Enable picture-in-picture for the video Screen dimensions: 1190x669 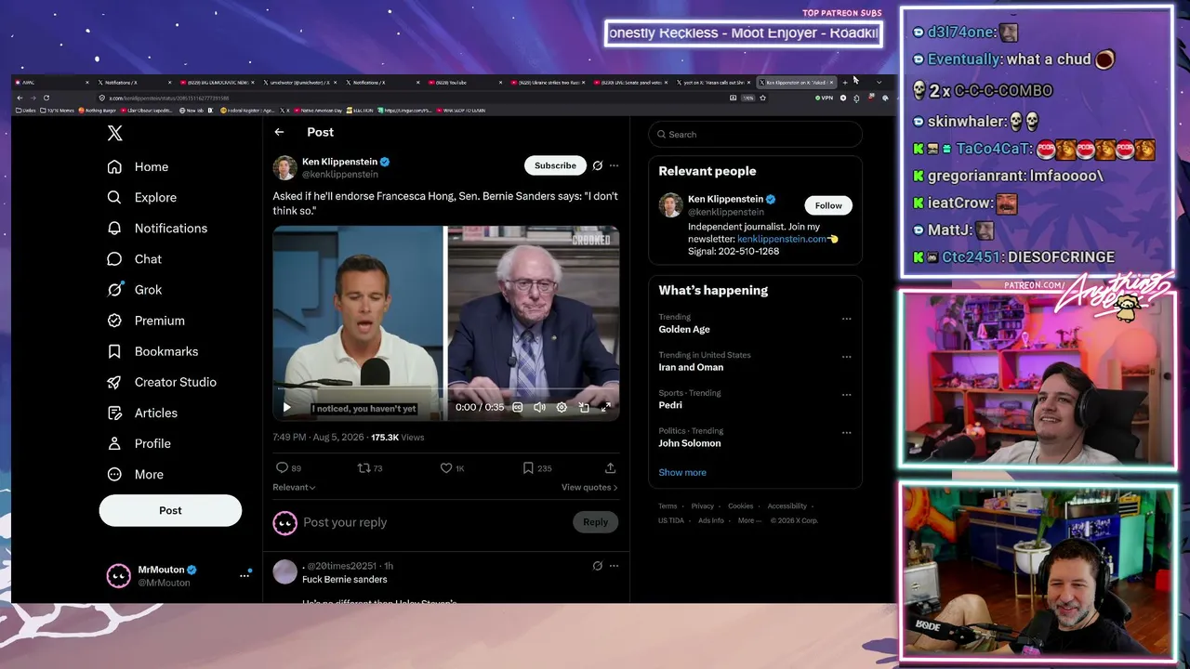tap(584, 407)
